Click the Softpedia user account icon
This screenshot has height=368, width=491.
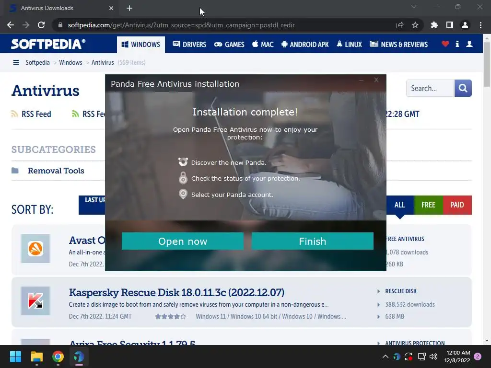(x=469, y=44)
